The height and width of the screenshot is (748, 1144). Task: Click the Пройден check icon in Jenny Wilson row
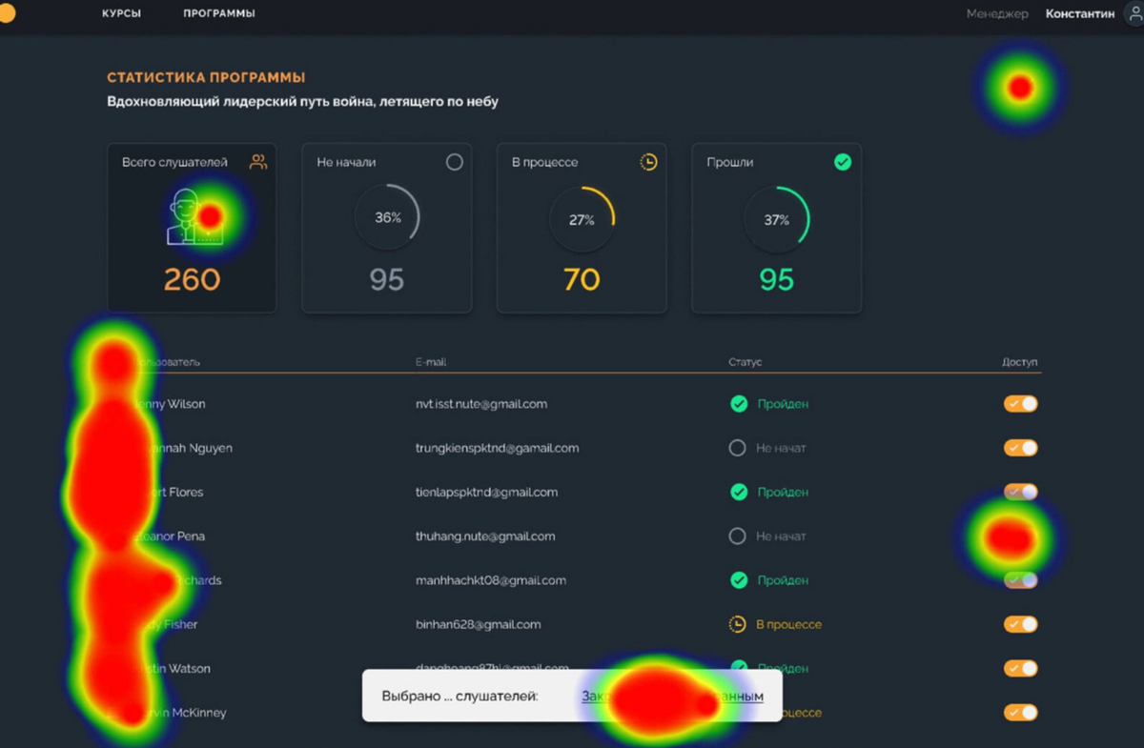point(739,404)
